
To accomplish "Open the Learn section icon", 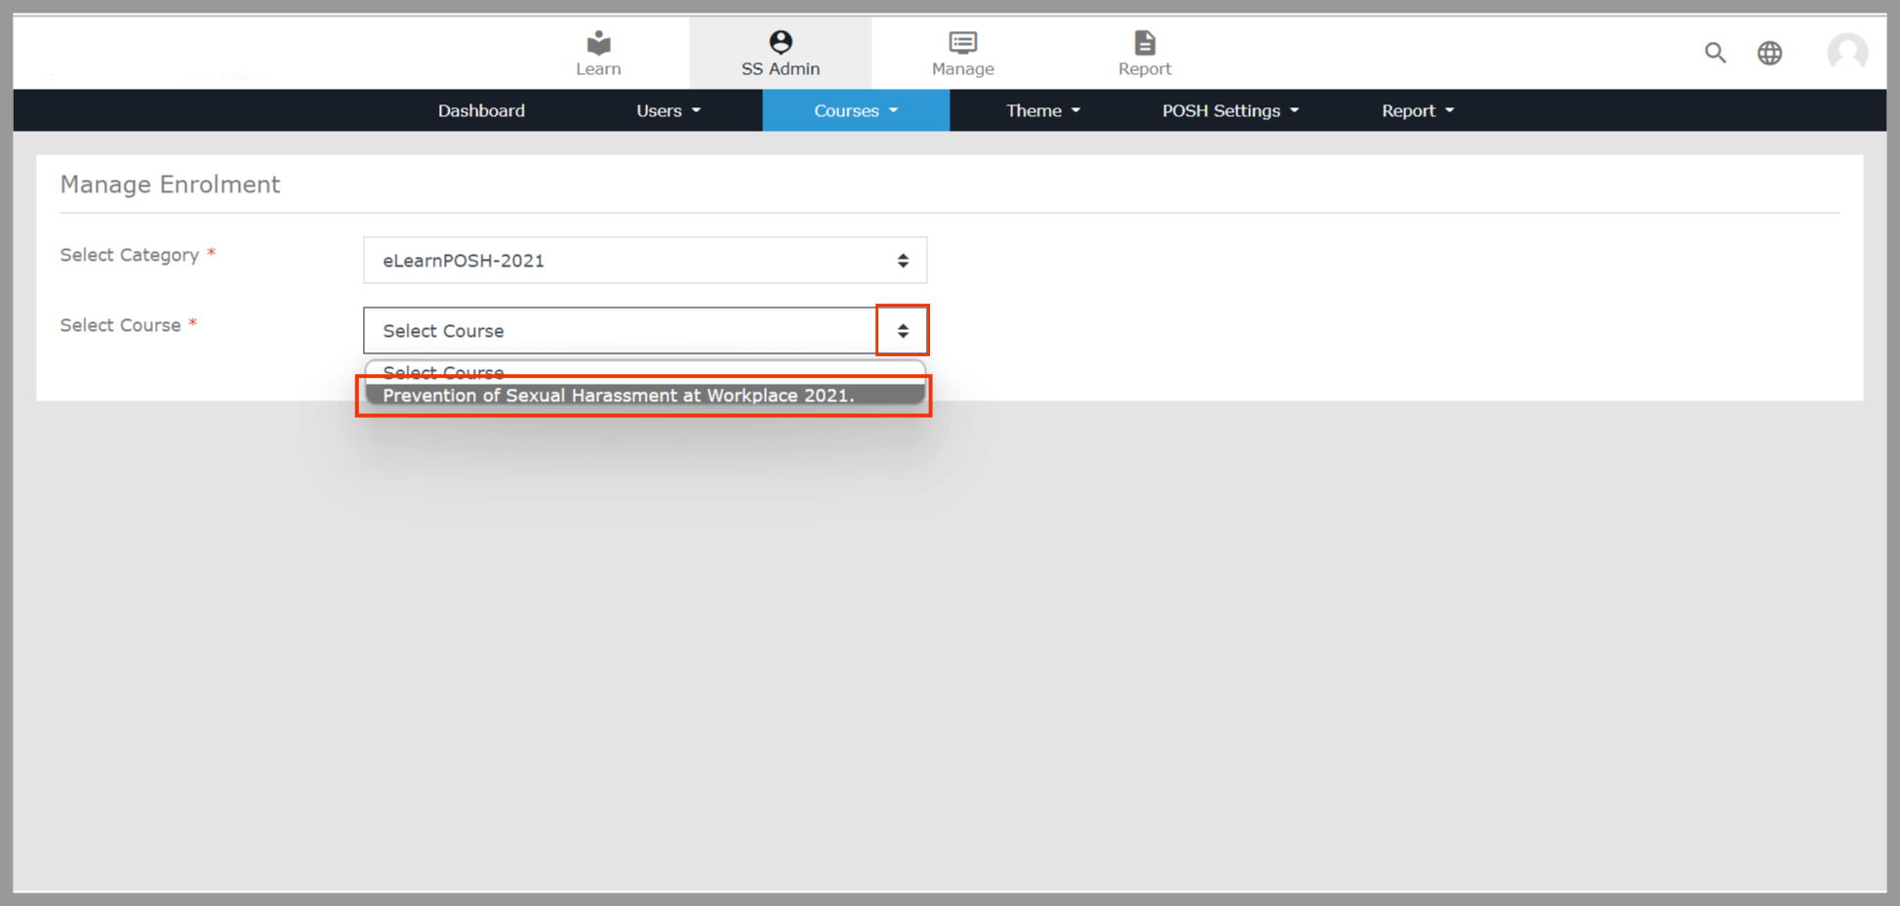I will pyautogui.click(x=598, y=43).
